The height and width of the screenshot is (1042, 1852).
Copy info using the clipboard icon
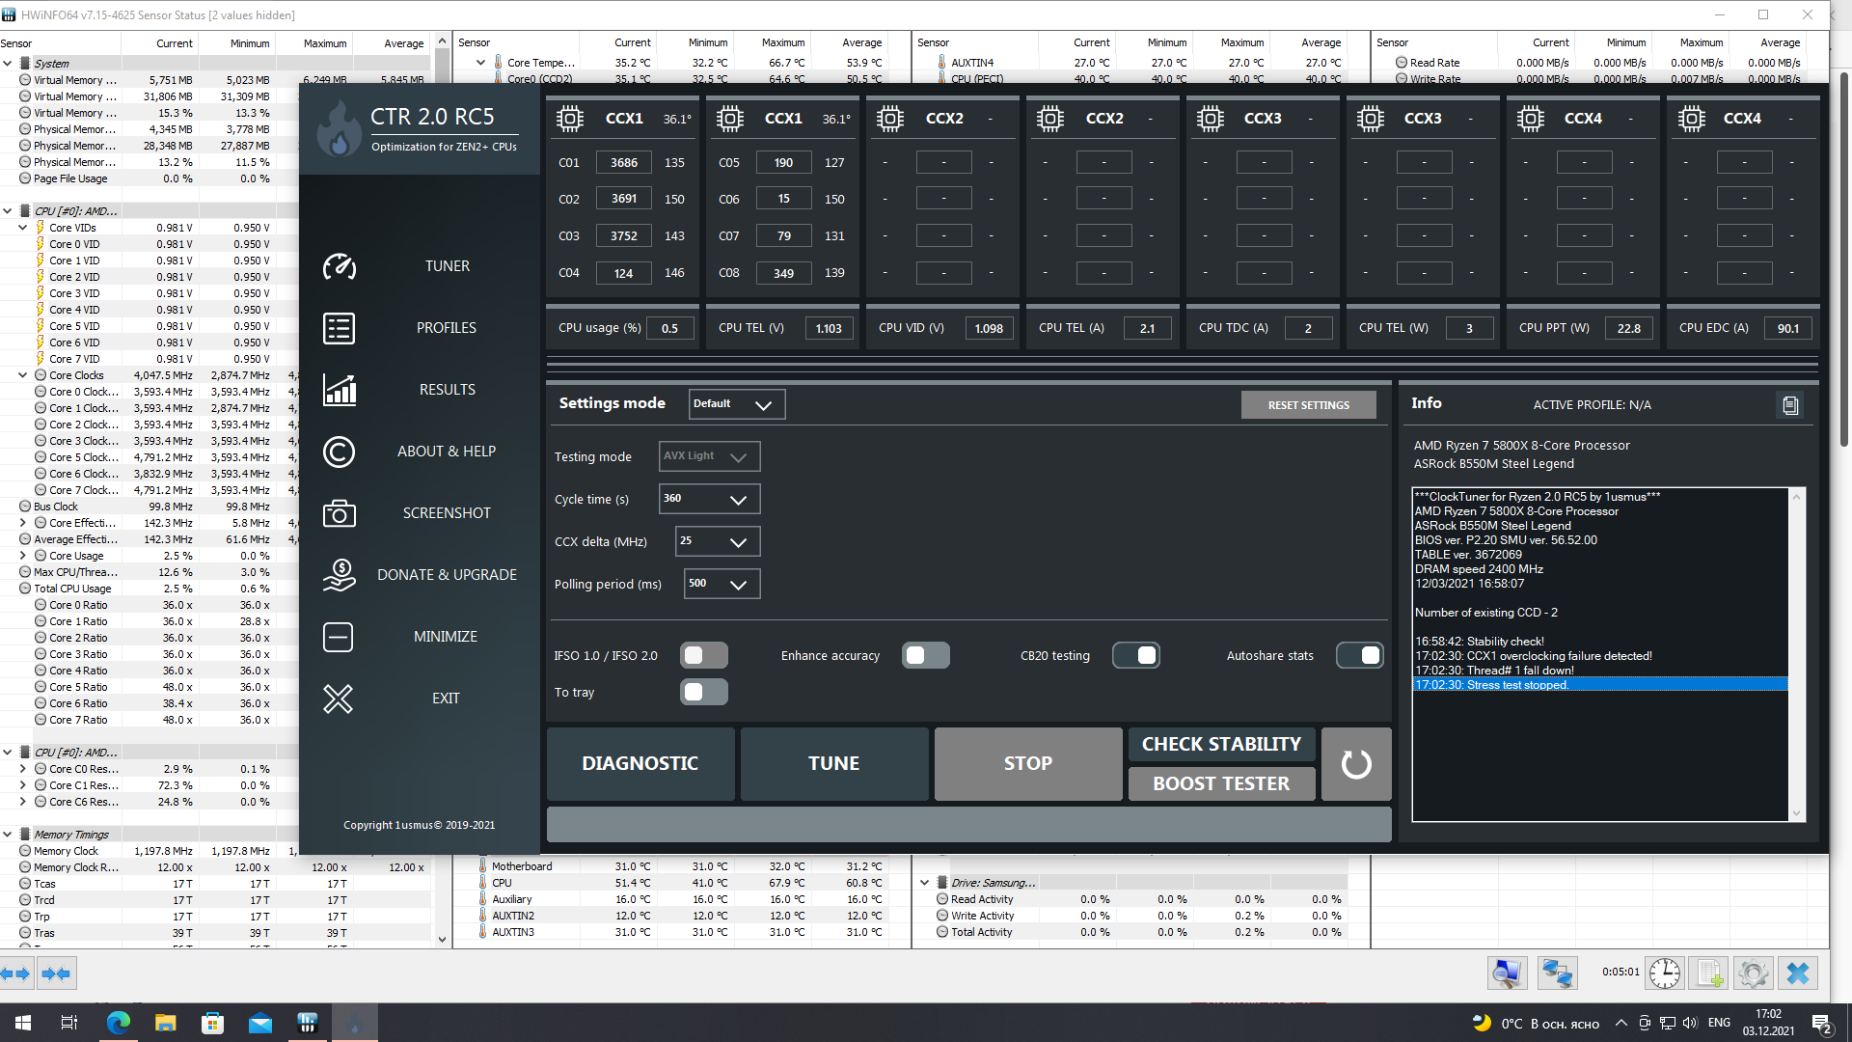pos(1790,405)
